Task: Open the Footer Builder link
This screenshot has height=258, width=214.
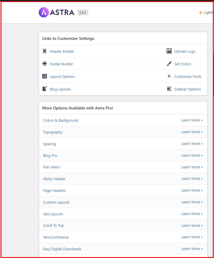Action: [61, 64]
